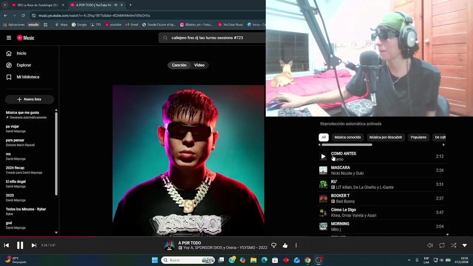Click the browser address bar URL
473x266 pixels.
pos(95,16)
